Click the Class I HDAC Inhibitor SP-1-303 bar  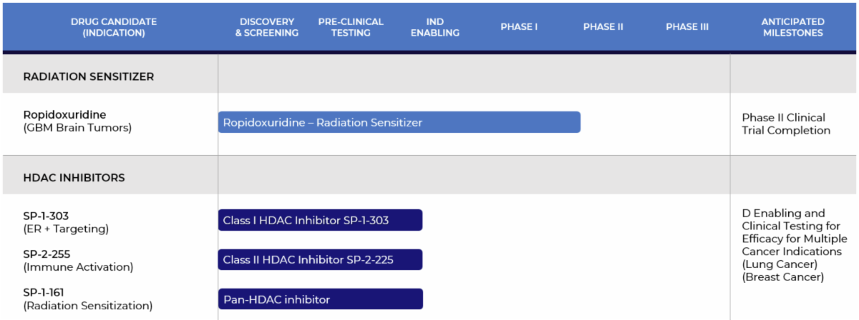tap(320, 220)
